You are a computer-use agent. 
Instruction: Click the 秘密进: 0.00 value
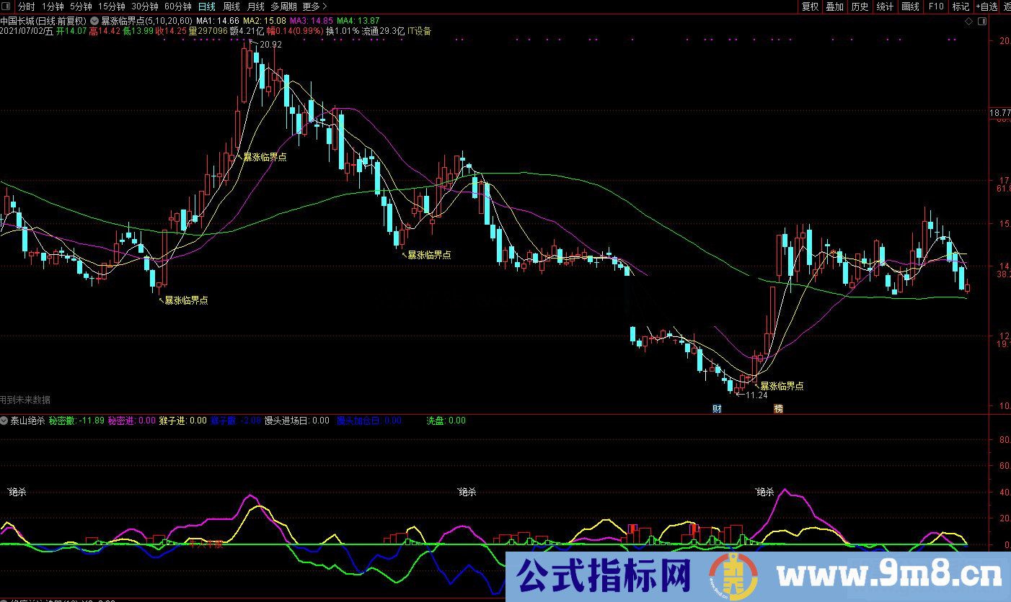132,421
